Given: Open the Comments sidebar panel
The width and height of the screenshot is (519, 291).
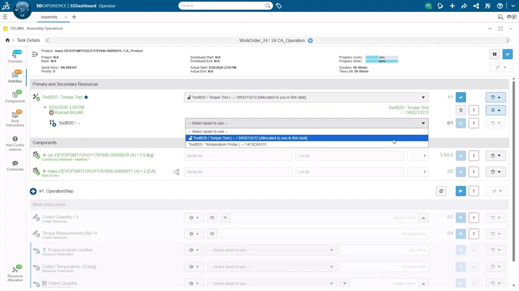Looking at the screenshot, I should (15, 165).
